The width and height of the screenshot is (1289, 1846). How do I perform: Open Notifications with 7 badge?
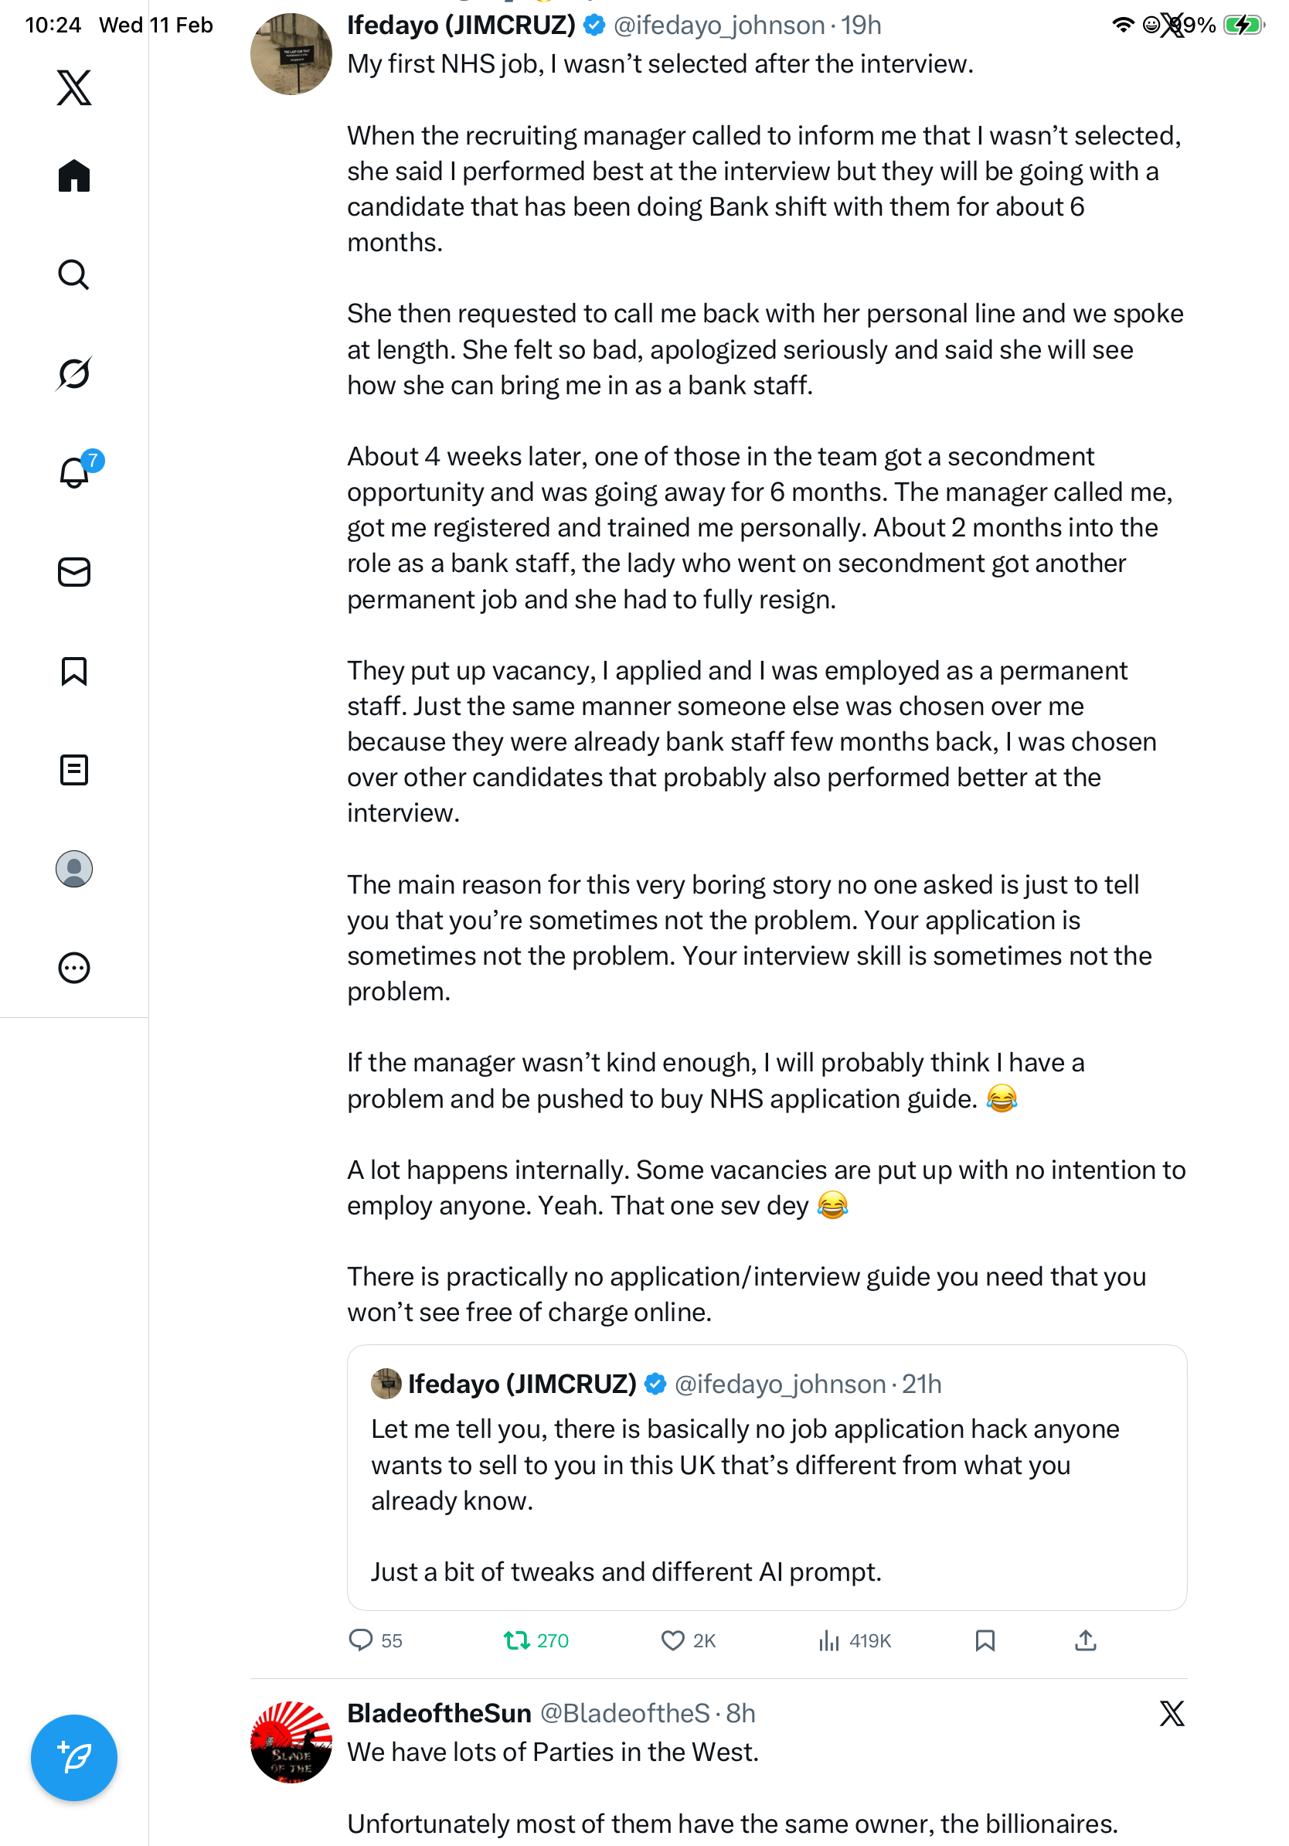tap(76, 473)
